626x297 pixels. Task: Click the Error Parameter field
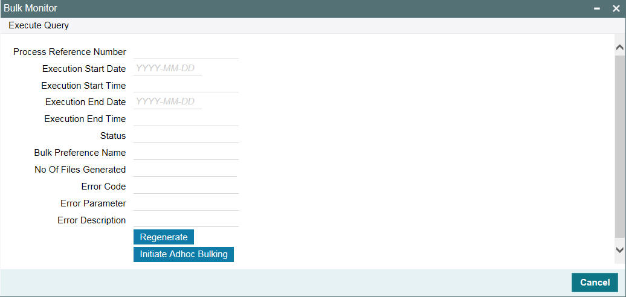[186, 203]
